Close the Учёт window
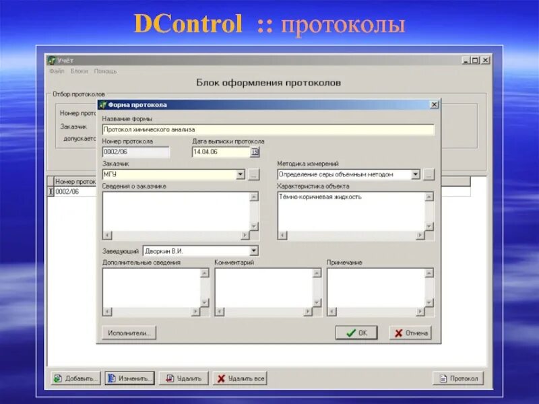This screenshot has height=404, width=539. tap(485, 61)
